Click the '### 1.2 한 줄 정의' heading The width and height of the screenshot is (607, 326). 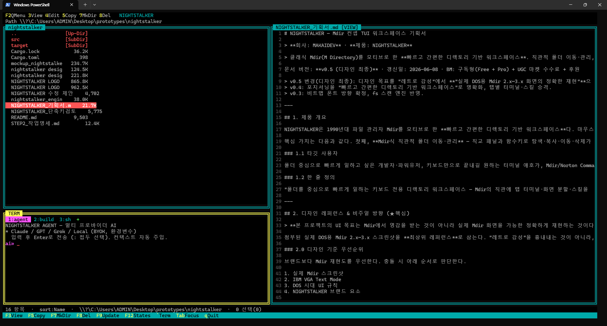click(x=310, y=178)
